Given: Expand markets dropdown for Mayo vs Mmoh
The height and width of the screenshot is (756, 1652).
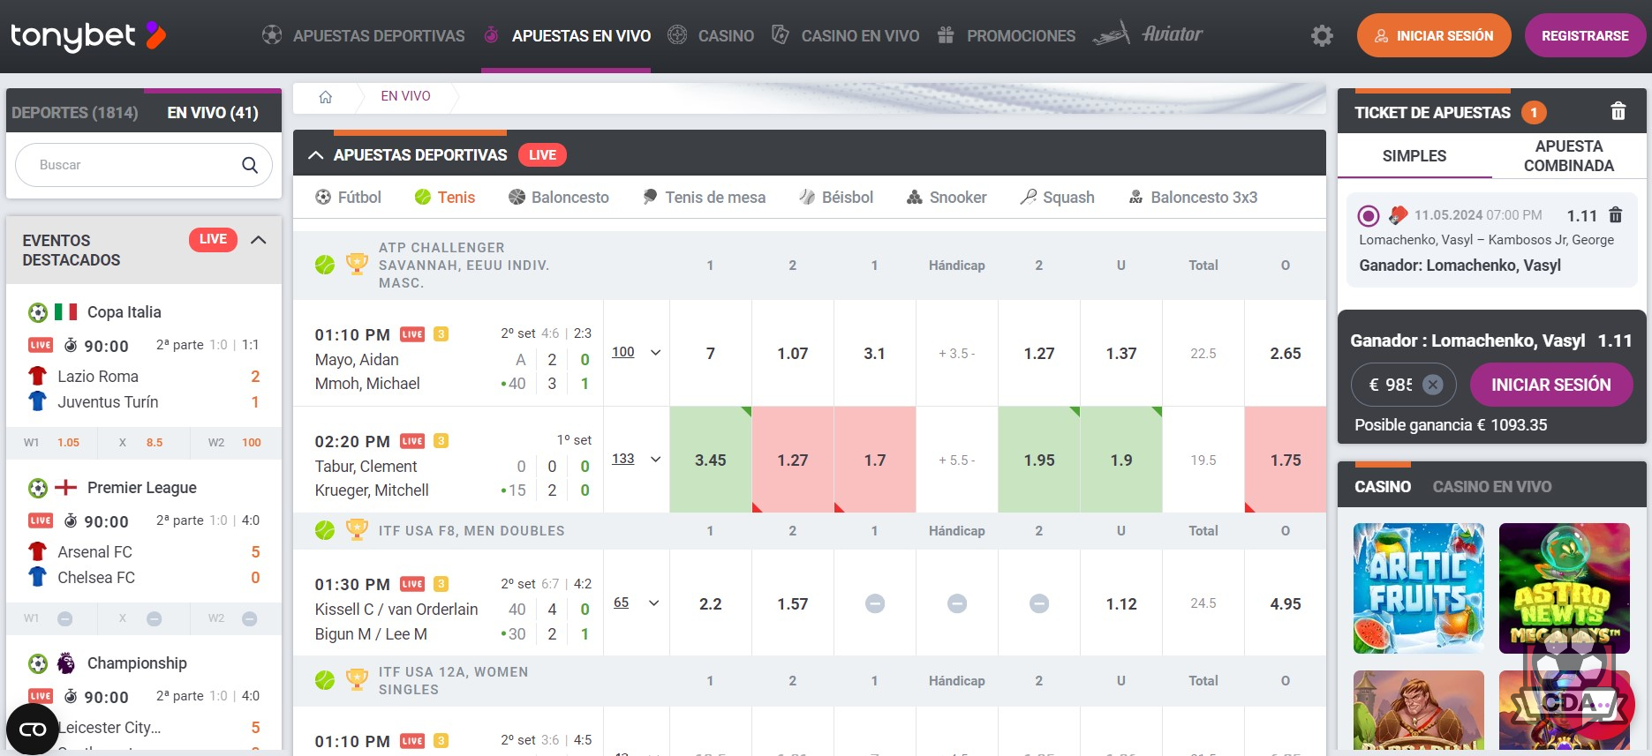Looking at the screenshot, I should [x=655, y=353].
